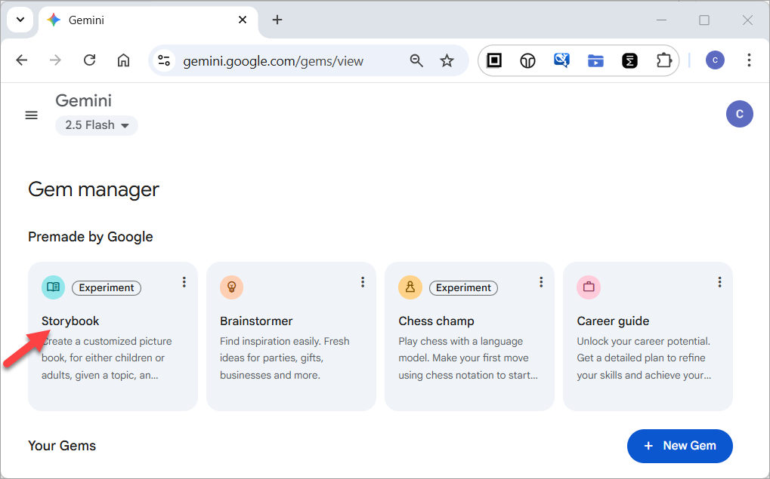Click the Experiment badge on Storybook
The width and height of the screenshot is (770, 479).
click(x=107, y=288)
